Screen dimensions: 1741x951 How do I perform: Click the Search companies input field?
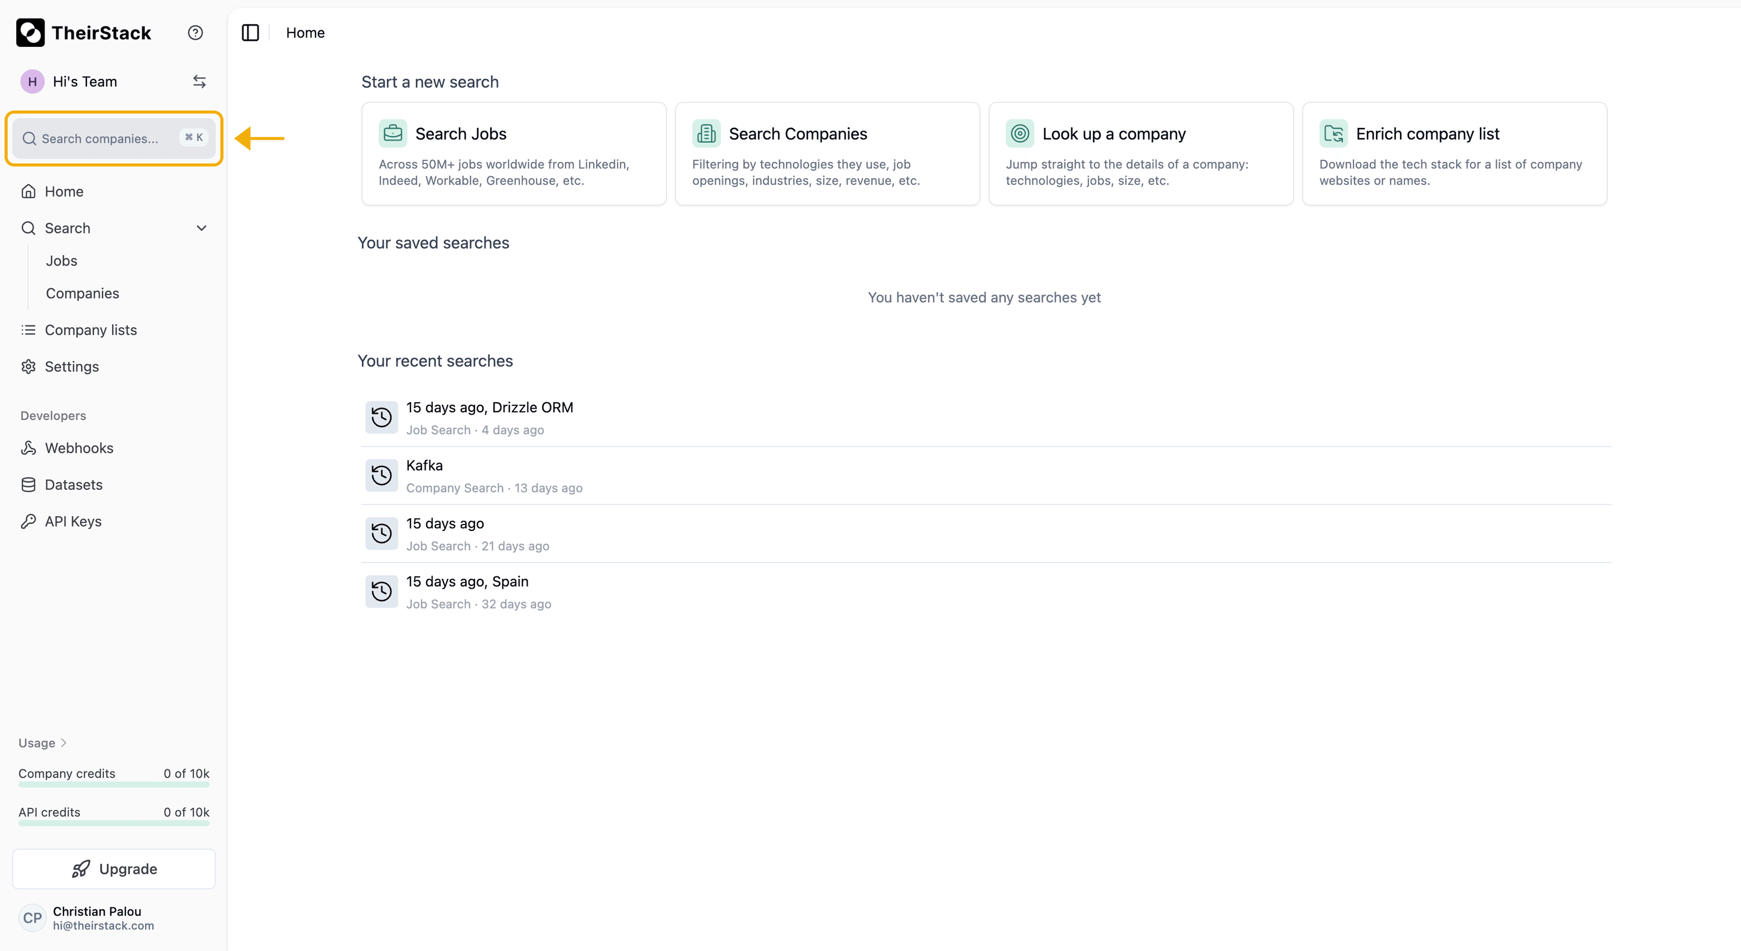[101, 139]
